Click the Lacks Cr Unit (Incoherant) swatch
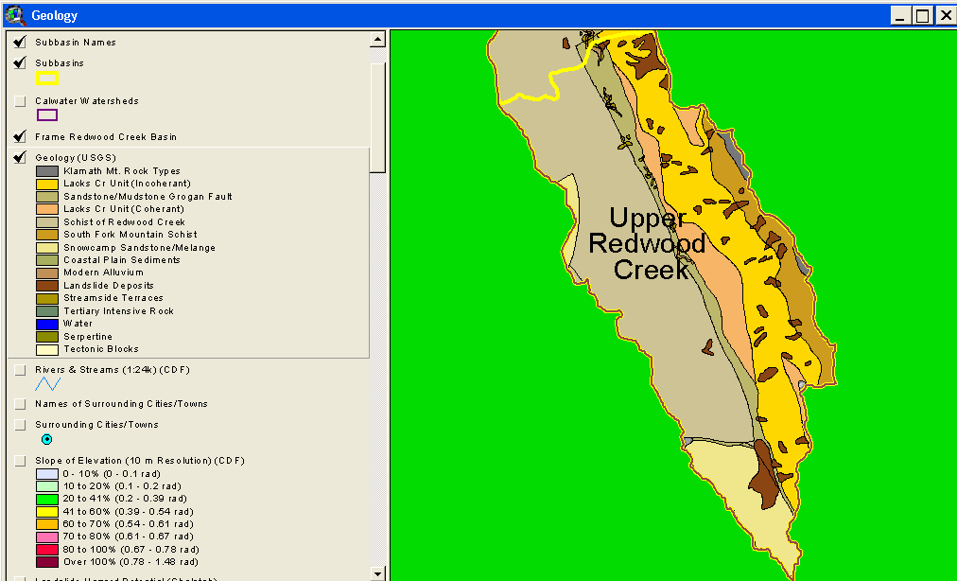Screen dimensions: 957x581 coord(47,184)
